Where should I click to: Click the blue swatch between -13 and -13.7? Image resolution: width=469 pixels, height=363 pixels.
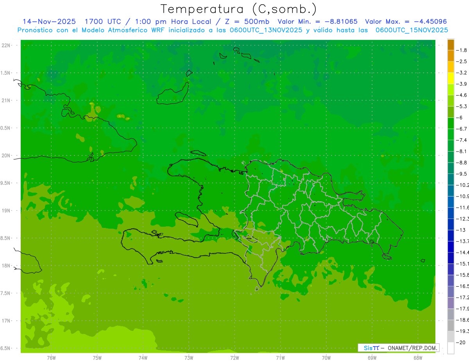pyautogui.click(x=451, y=235)
